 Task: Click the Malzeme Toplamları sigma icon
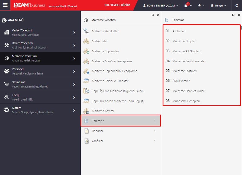click(x=86, y=51)
